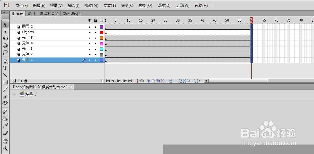Open the 修改(M) menu
The width and height of the screenshot is (314, 154).
tap(91, 5)
